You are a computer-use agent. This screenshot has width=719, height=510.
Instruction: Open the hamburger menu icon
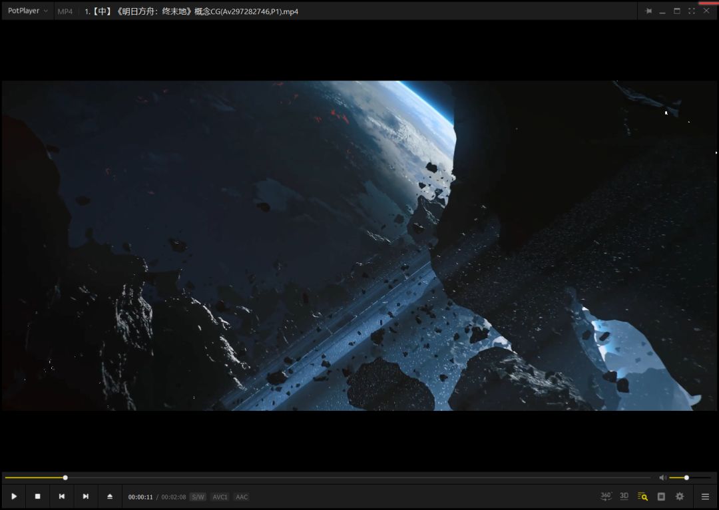[x=705, y=497]
